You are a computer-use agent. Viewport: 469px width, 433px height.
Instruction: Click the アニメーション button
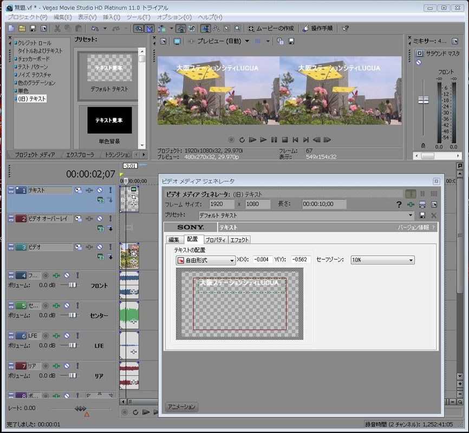181,406
